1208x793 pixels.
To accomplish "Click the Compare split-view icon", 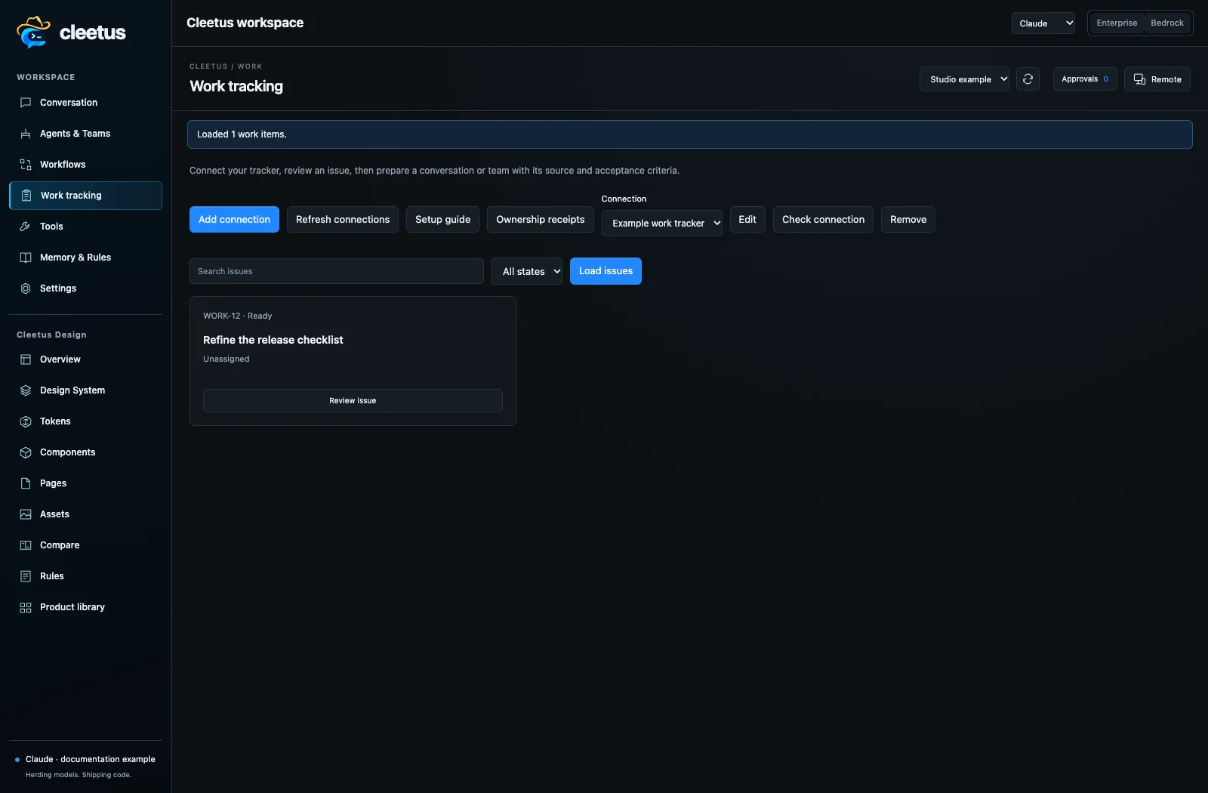I will click(26, 545).
